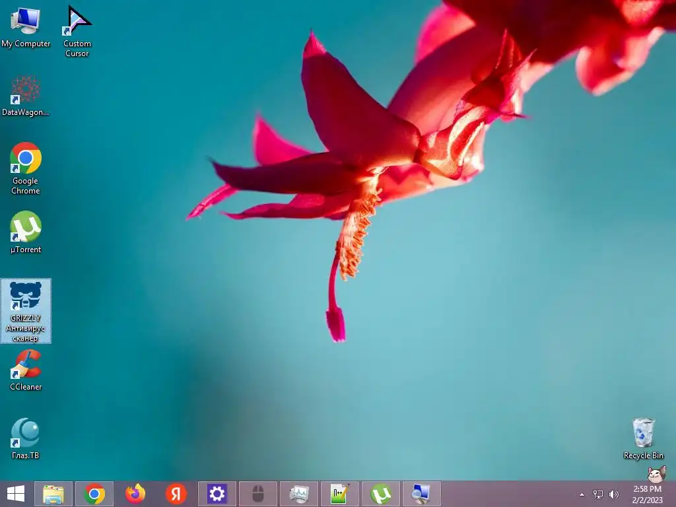Screen dimensions: 676x507
Task: Select the CCleaner desktop icon
Action: (x=26, y=370)
